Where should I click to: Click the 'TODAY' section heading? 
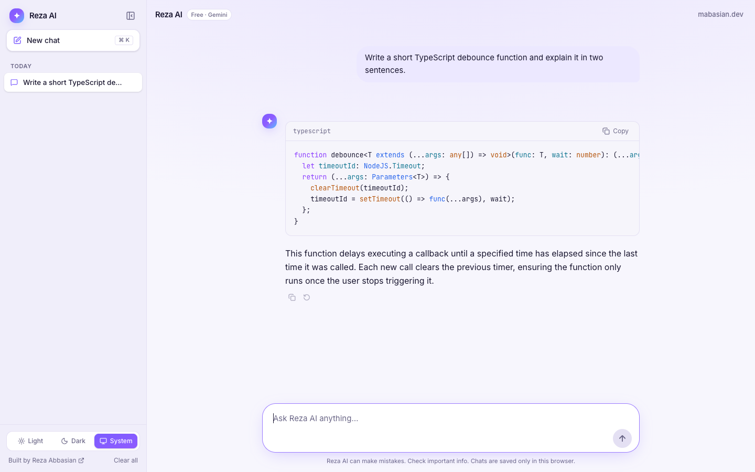tap(21, 66)
